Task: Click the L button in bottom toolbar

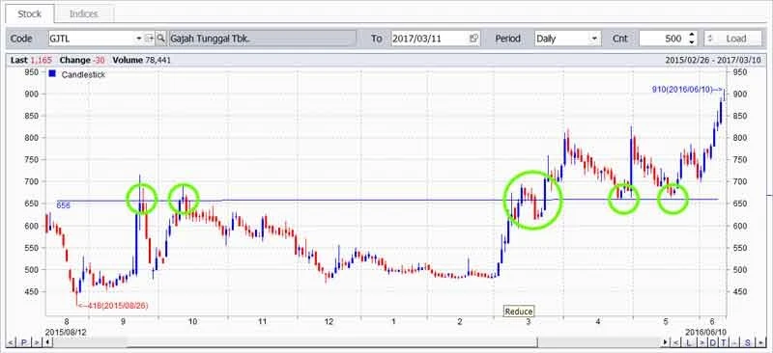Action: tap(689, 342)
